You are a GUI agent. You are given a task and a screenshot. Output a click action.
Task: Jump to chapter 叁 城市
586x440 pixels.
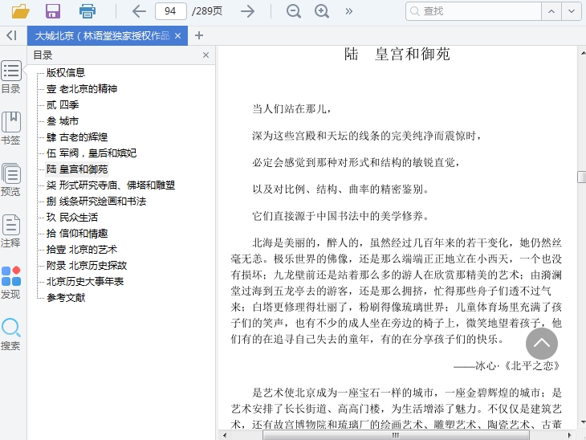tap(63, 120)
